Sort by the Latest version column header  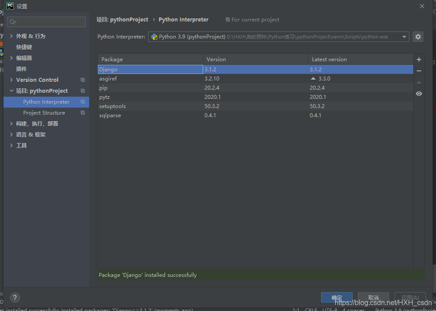(x=361, y=59)
